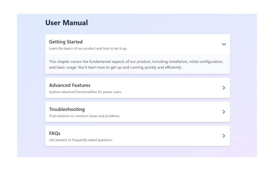Click the User Manual page heading
The height and width of the screenshot is (171, 274).
click(66, 23)
